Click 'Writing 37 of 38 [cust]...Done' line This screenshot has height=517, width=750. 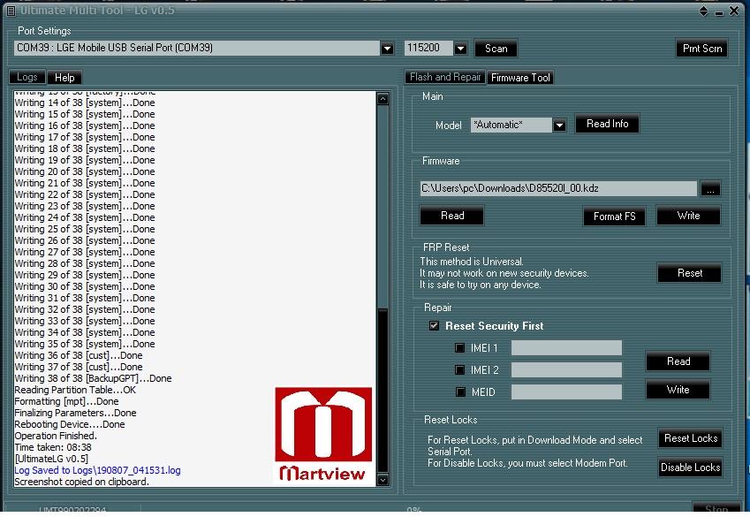point(79,367)
